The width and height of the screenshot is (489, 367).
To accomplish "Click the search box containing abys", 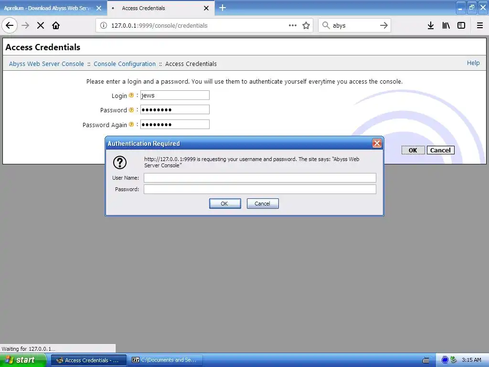I will (x=354, y=26).
